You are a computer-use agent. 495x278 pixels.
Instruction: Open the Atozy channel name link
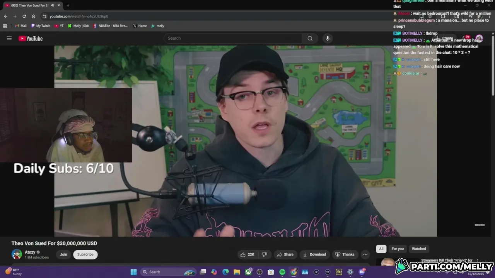(30, 252)
